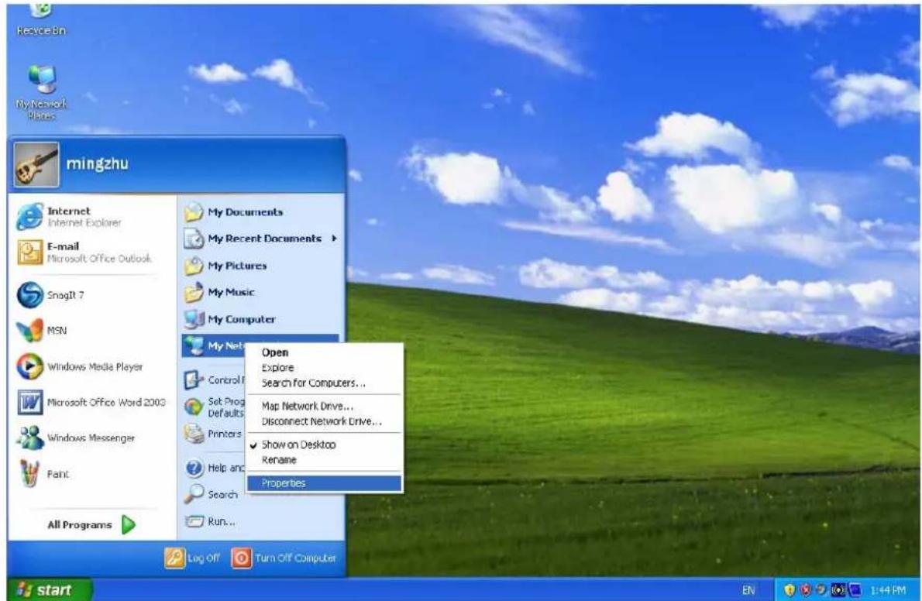This screenshot has width=922, height=601.
Task: Click the 1:44 PM clock
Action: pos(888,590)
